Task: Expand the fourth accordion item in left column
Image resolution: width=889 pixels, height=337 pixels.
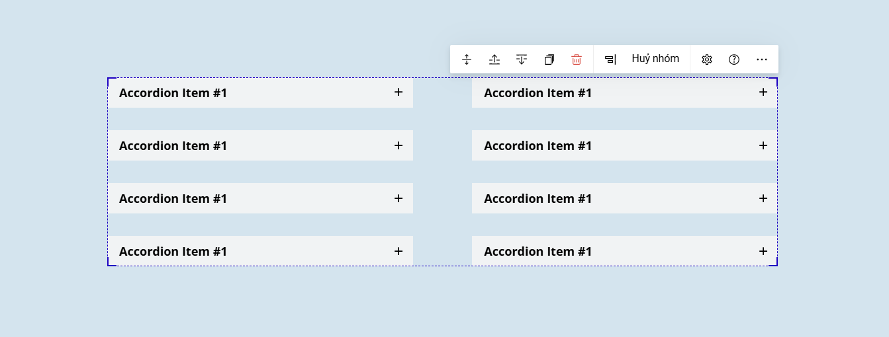Action: click(261, 251)
